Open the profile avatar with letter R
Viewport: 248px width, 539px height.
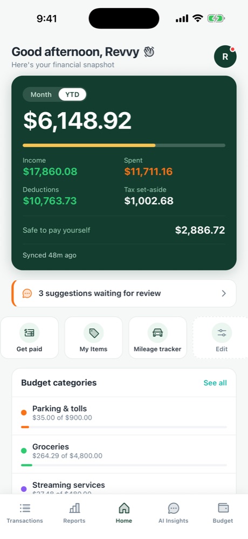[225, 57]
